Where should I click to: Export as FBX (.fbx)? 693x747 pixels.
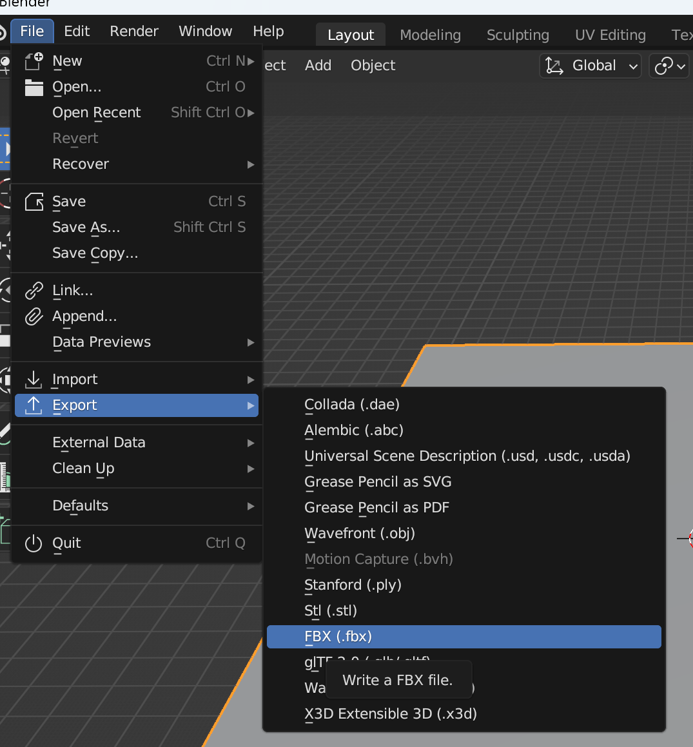[464, 637]
